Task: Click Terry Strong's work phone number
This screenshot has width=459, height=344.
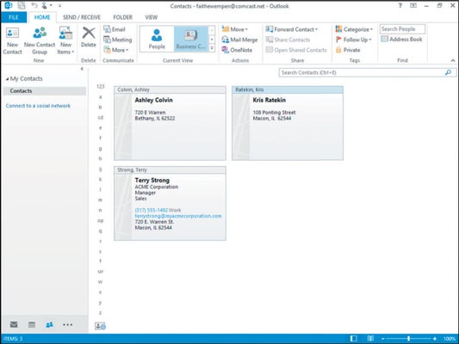Action: coord(152,210)
